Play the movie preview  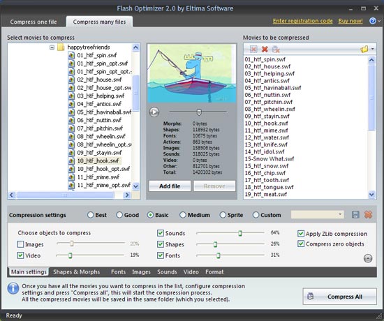pyautogui.click(x=154, y=112)
